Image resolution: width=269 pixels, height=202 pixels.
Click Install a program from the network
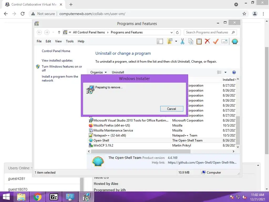60,78
